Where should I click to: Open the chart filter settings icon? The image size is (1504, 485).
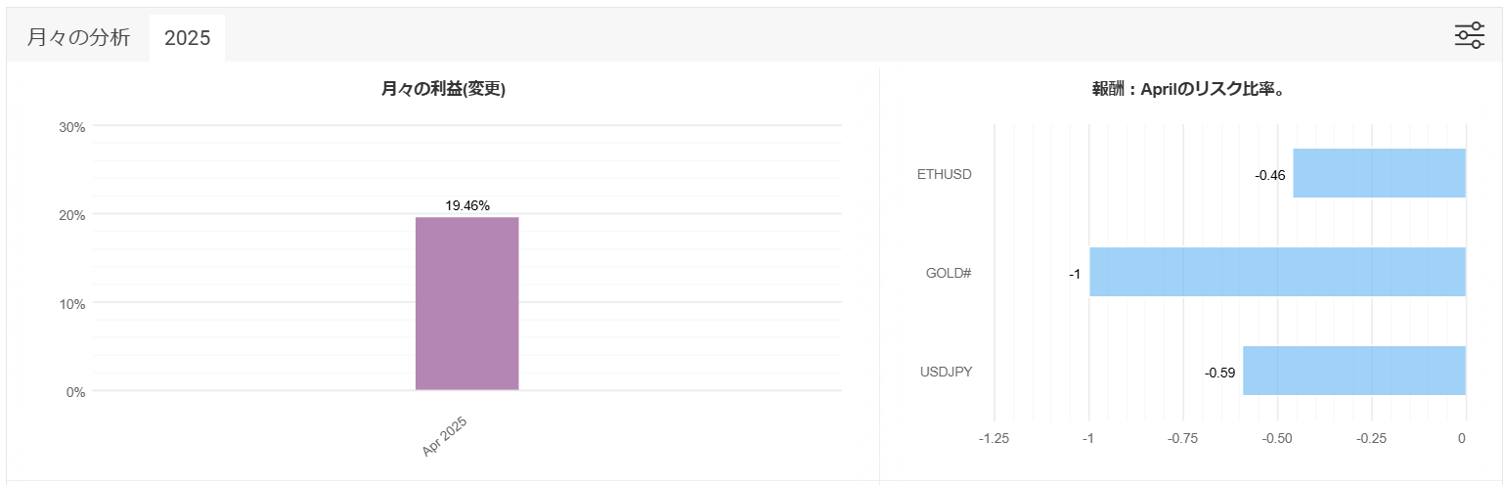coord(1469,35)
